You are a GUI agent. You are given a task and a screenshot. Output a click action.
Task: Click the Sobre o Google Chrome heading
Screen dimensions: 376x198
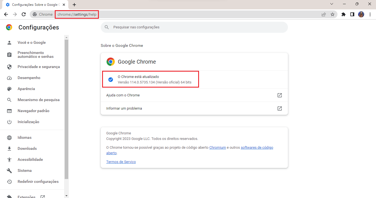pyautogui.click(x=122, y=46)
